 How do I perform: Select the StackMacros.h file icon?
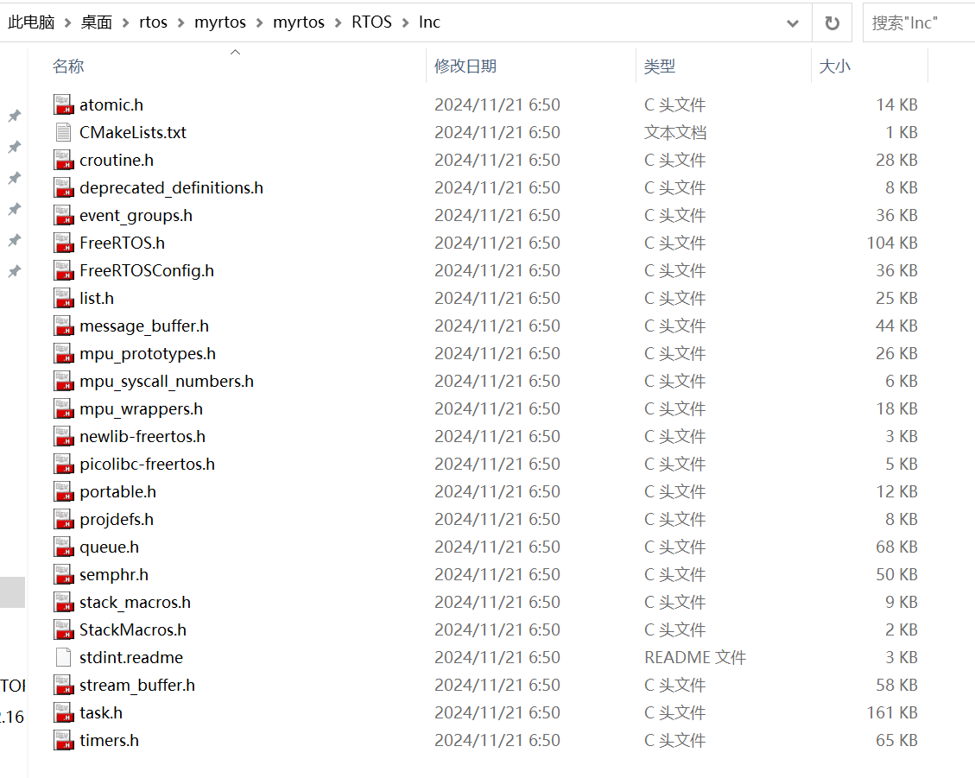click(63, 629)
